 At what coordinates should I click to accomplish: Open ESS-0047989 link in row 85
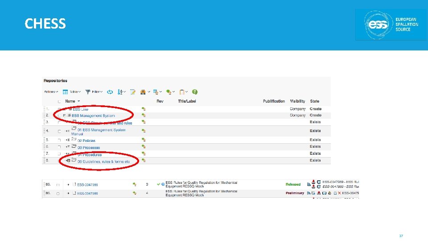[87, 185]
